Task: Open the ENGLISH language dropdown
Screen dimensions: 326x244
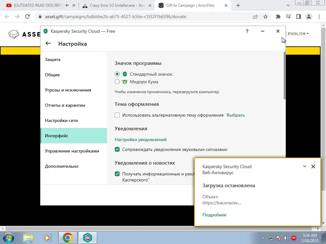Action: coord(298,34)
